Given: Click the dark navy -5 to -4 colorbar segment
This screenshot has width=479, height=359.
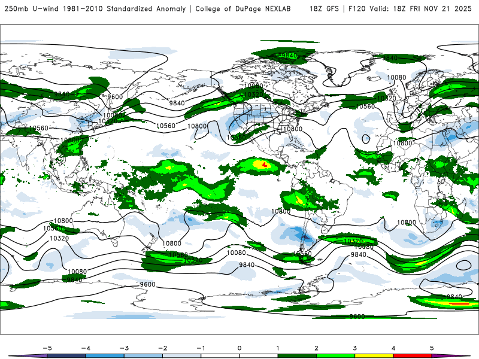Looking at the screenshot, I should point(66,356).
